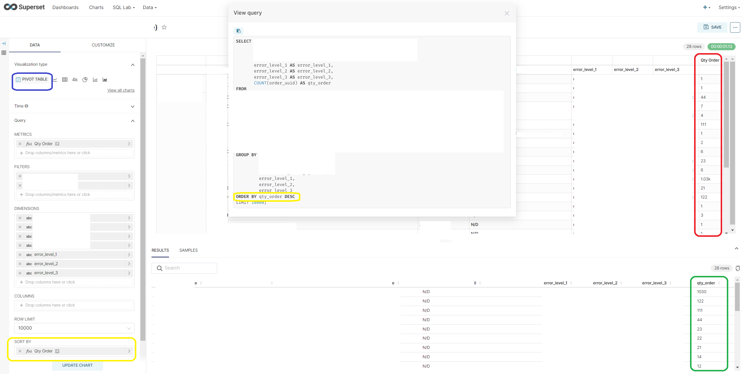
Task: Choose the Big Number 4k chart icon
Action: click(x=75, y=80)
